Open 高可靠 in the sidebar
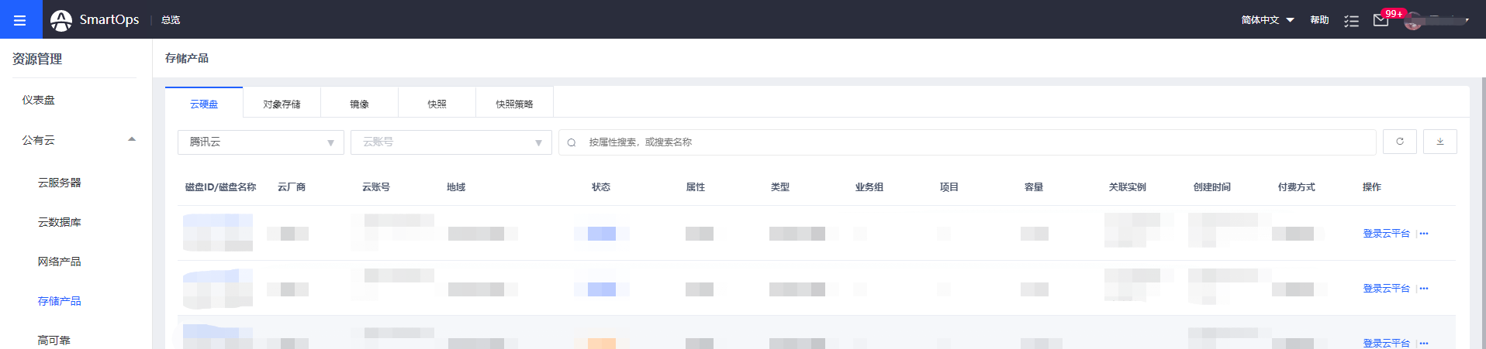This screenshot has height=349, width=1486. click(x=54, y=340)
